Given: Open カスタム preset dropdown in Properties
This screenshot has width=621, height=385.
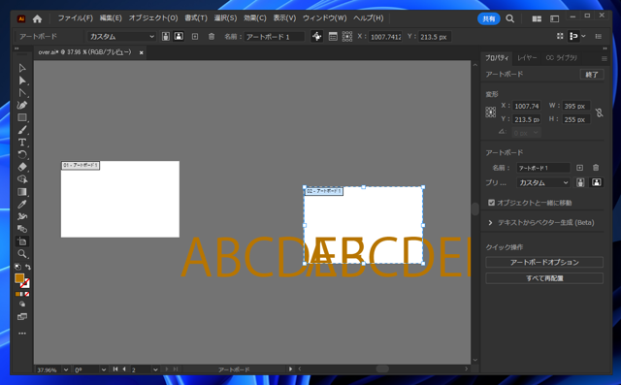Looking at the screenshot, I should tap(543, 182).
